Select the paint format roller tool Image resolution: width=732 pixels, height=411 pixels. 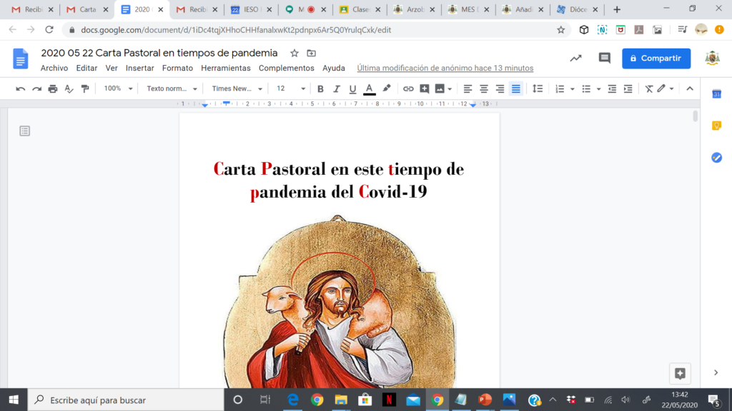pyautogui.click(x=85, y=88)
